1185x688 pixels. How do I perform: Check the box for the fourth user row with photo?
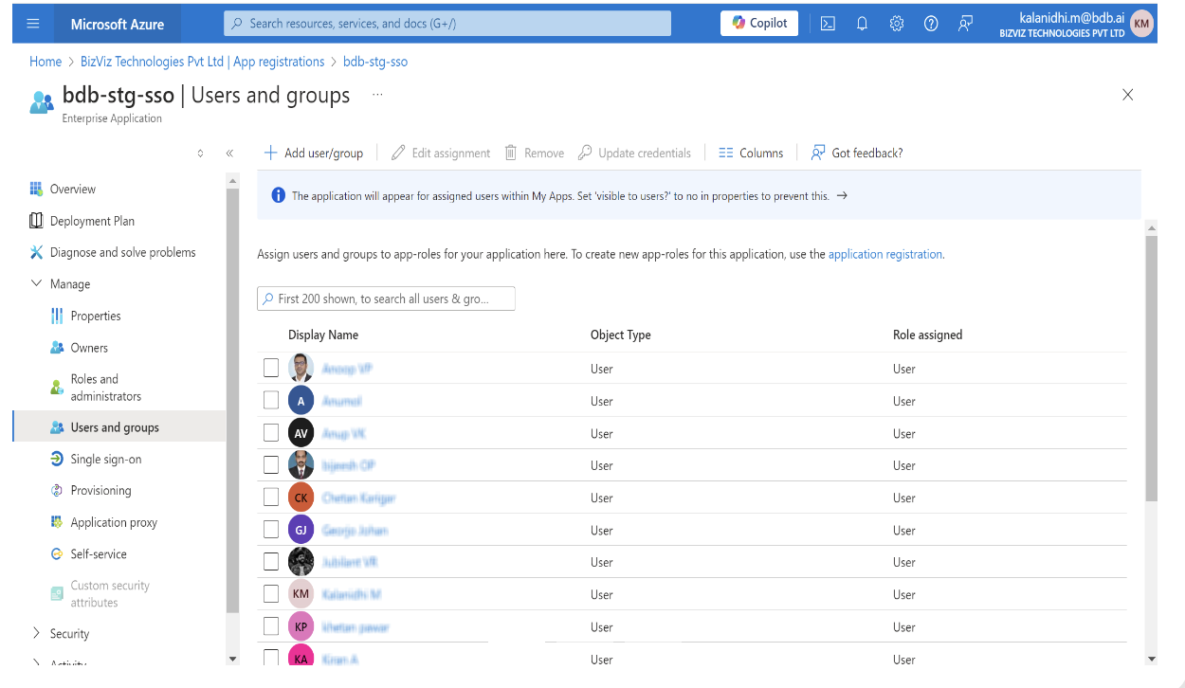pyautogui.click(x=271, y=464)
